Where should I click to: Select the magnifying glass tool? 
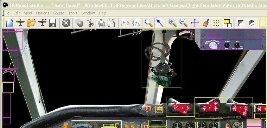(149, 23)
